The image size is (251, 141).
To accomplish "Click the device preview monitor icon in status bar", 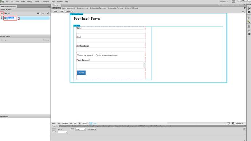I will (x=228, y=124).
